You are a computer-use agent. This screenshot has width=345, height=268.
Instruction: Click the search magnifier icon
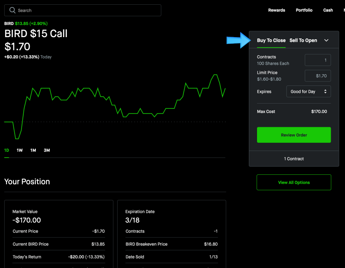pyautogui.click(x=13, y=10)
